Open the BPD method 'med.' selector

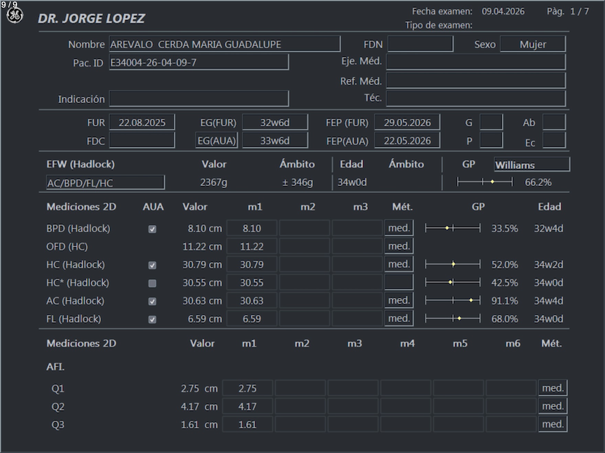[399, 228]
